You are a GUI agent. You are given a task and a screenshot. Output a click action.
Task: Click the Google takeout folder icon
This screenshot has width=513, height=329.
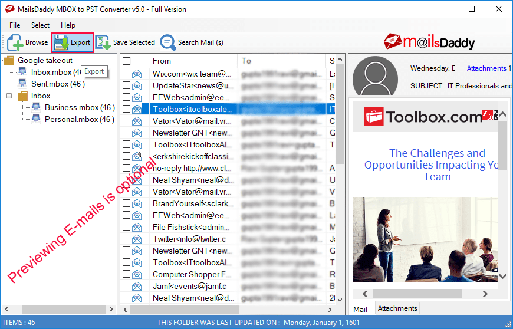pos(9,61)
